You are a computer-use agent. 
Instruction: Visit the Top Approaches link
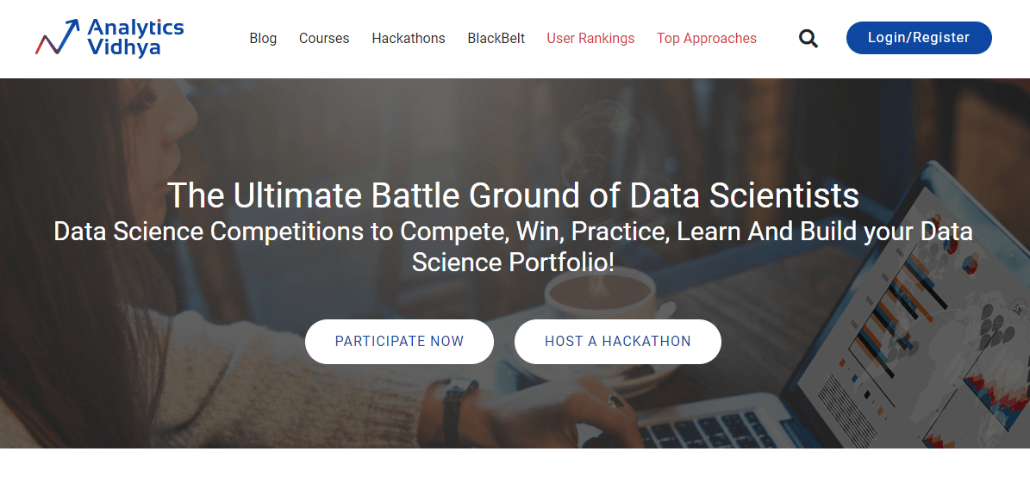[x=707, y=38]
